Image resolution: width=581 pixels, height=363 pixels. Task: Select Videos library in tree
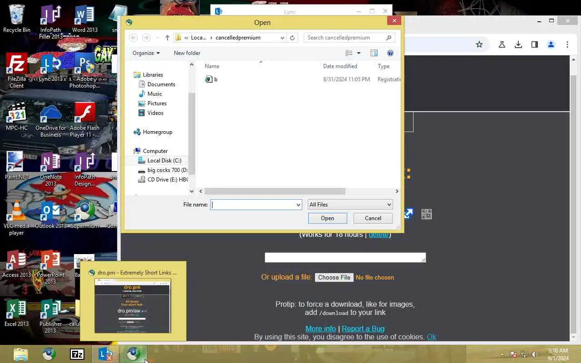[x=151, y=113]
